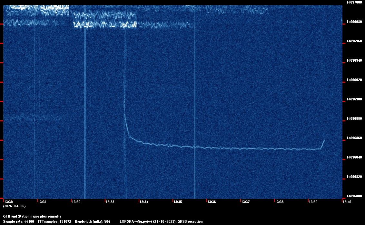Screen dimensions: 365x225
Task: Select the 14096960 frequency label
Action: (354, 41)
